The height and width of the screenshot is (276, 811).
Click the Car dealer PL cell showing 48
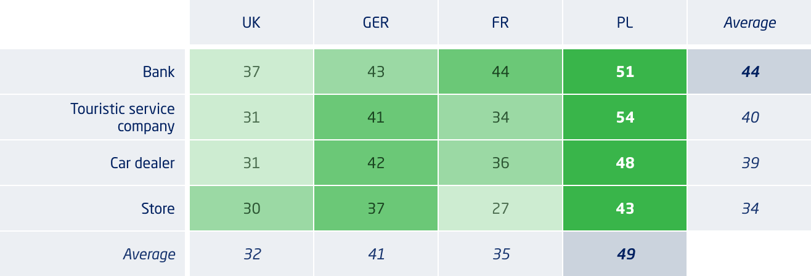pos(625,163)
